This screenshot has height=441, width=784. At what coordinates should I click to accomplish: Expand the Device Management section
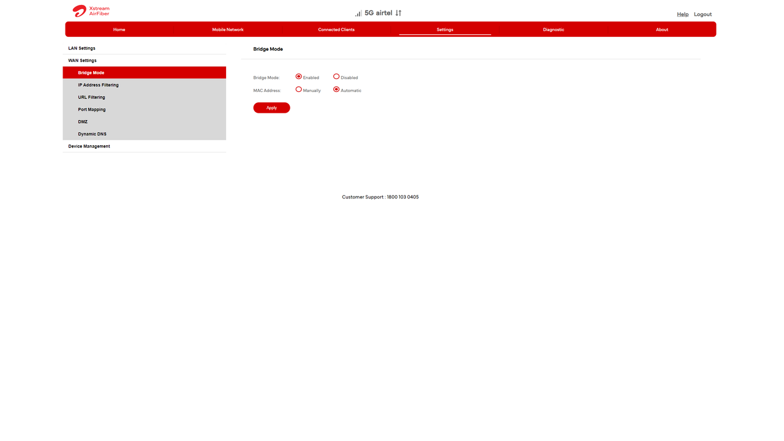tap(89, 146)
